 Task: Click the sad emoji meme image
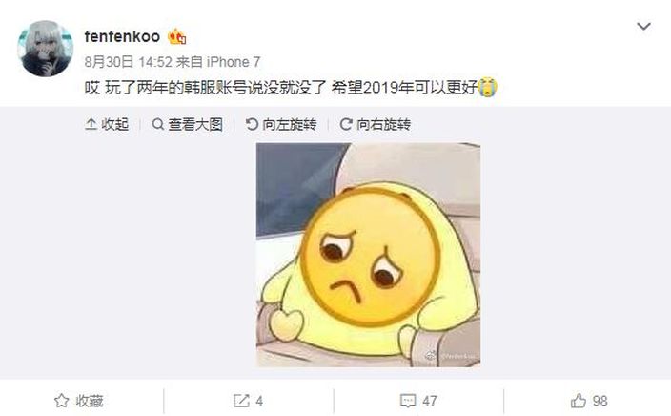click(x=368, y=255)
